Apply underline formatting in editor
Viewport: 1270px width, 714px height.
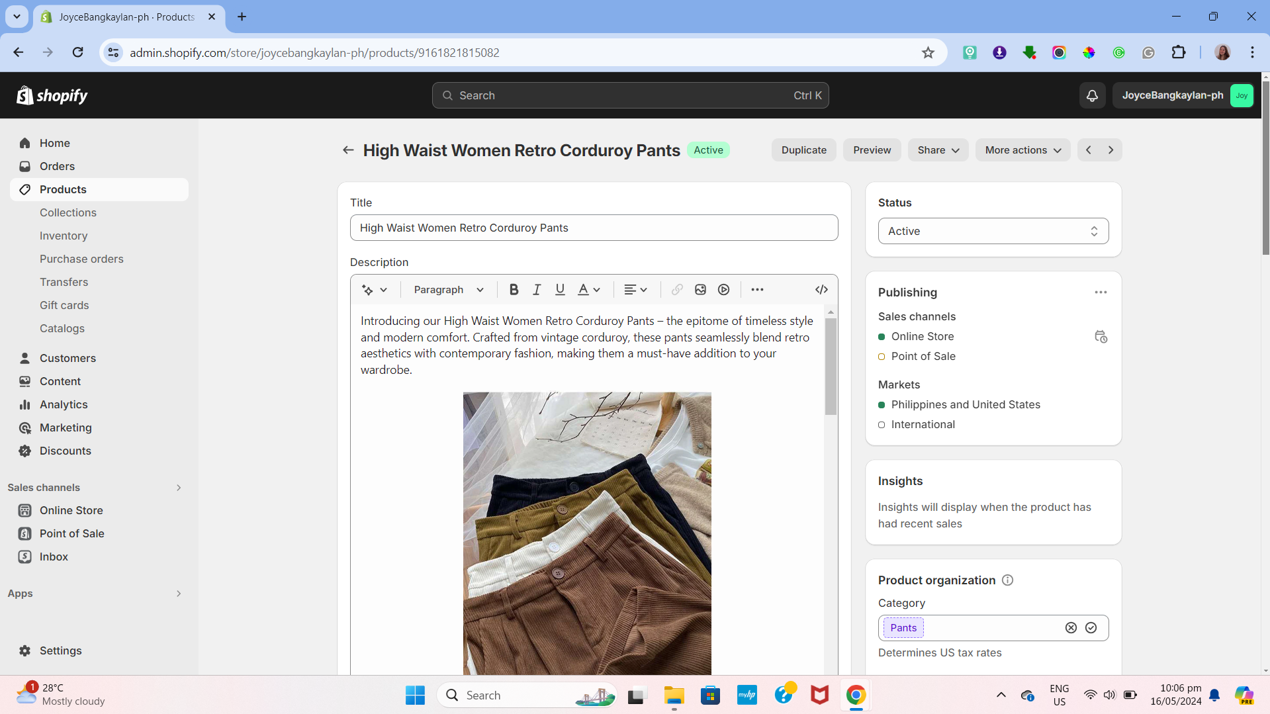[560, 290]
